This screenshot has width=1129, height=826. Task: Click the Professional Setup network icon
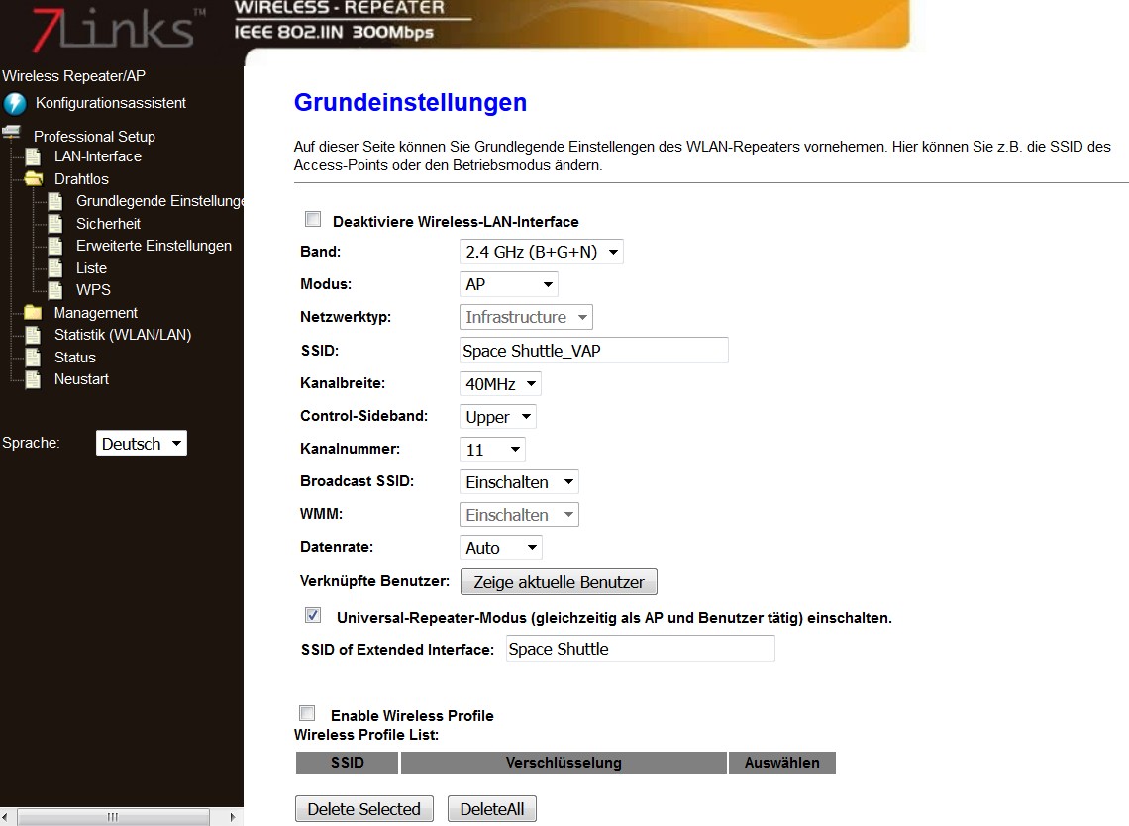click(12, 133)
